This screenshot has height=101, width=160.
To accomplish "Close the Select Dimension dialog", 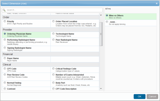I will tap(156, 3).
